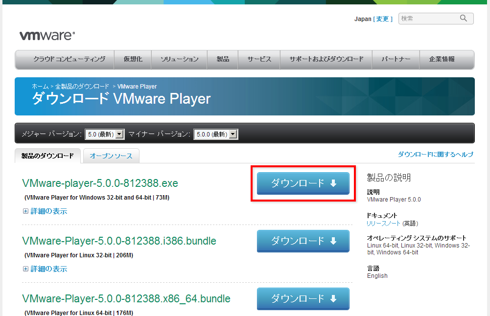Viewport: 490px width, 316px height.
Task: Go to 全製品のダウンロード breadcrumb
Action: coord(82,87)
